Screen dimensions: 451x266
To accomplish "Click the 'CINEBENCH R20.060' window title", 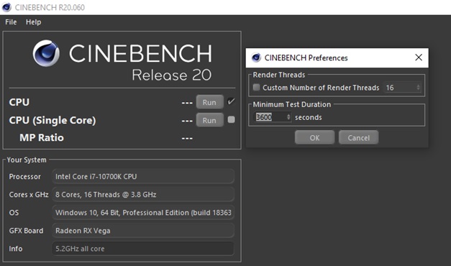I will [50, 7].
